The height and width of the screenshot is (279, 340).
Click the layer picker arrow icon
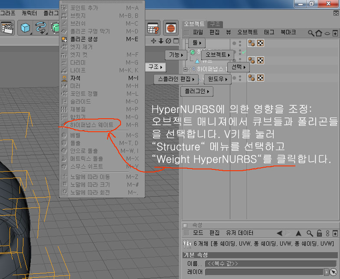(x=333, y=272)
